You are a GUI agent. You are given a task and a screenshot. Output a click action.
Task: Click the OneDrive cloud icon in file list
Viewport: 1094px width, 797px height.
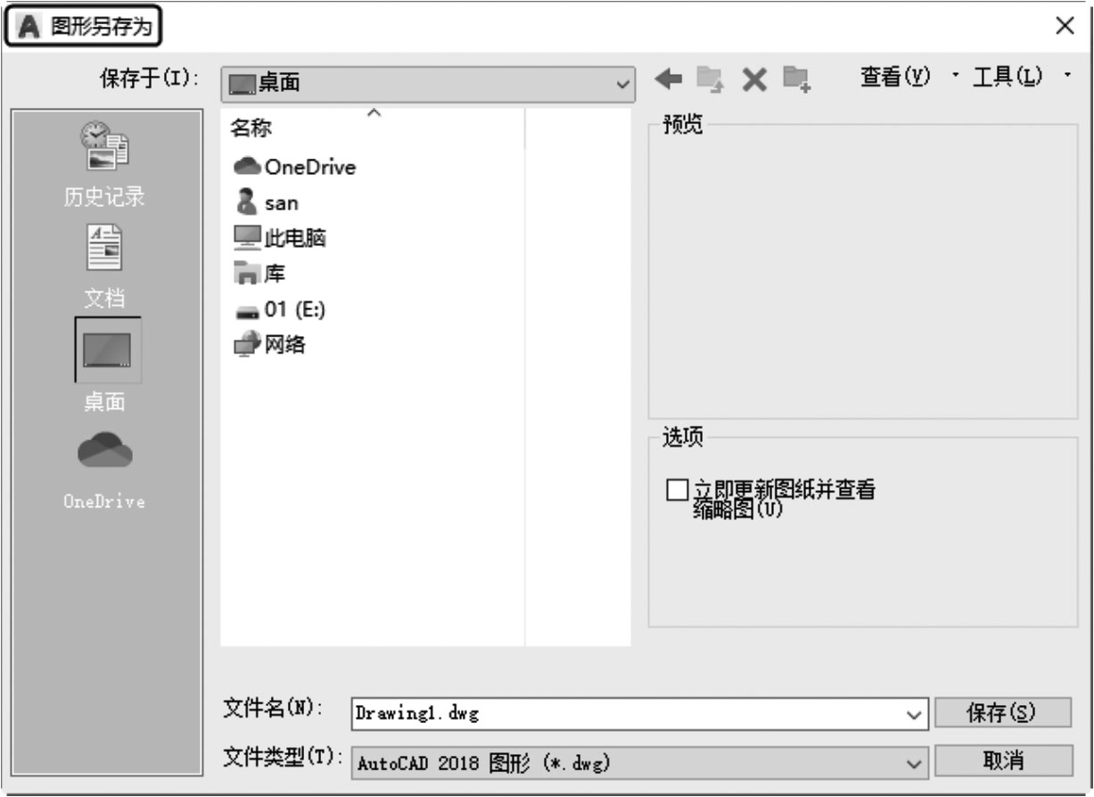point(247,167)
